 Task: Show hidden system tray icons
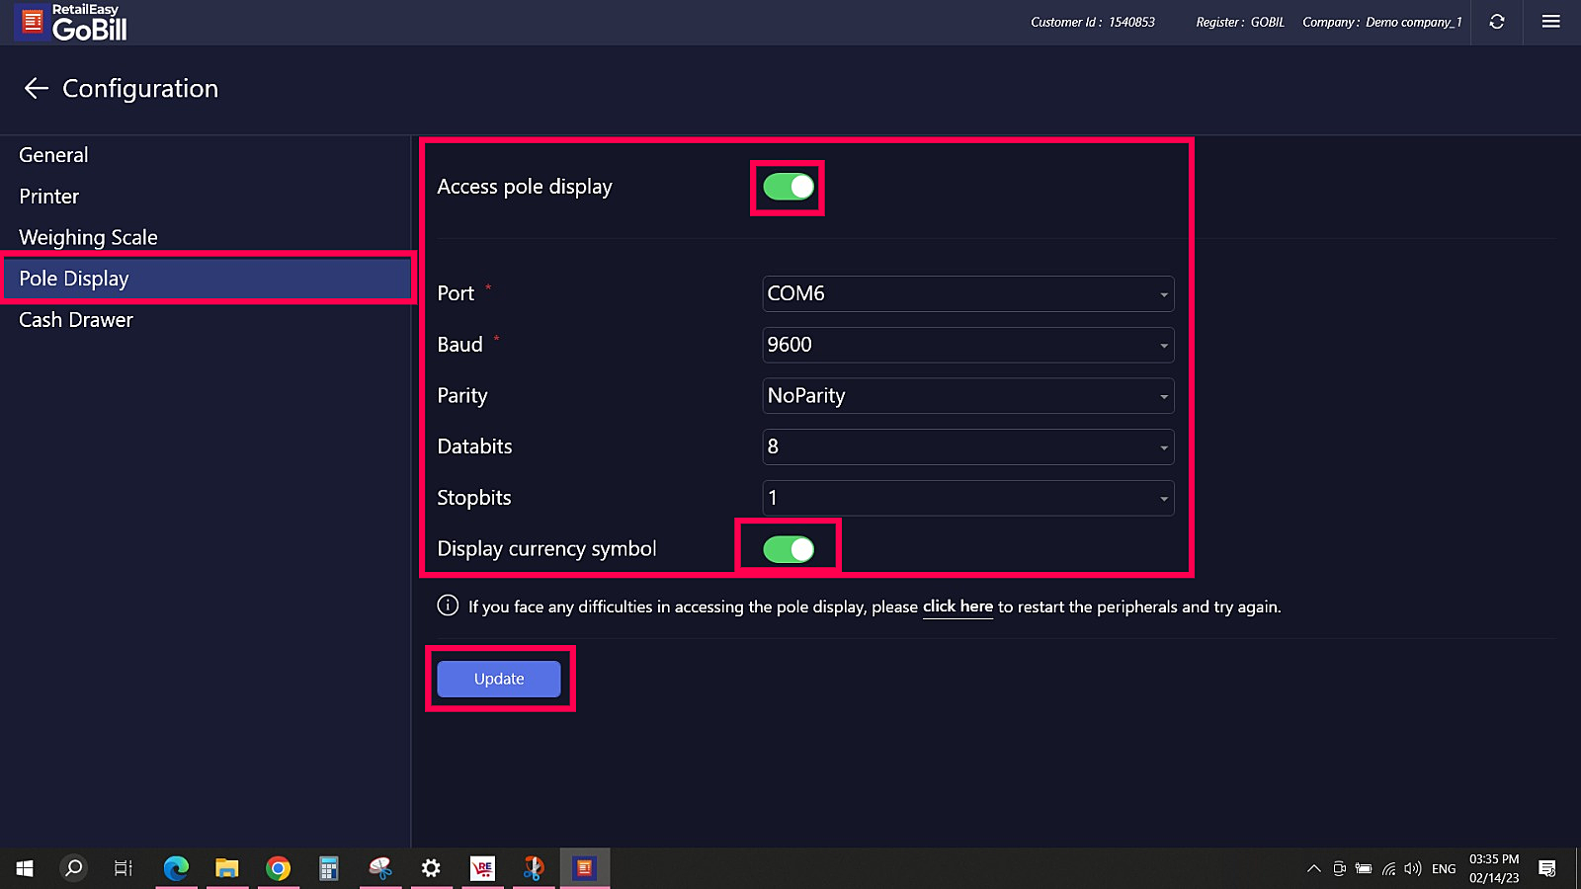1313,869
